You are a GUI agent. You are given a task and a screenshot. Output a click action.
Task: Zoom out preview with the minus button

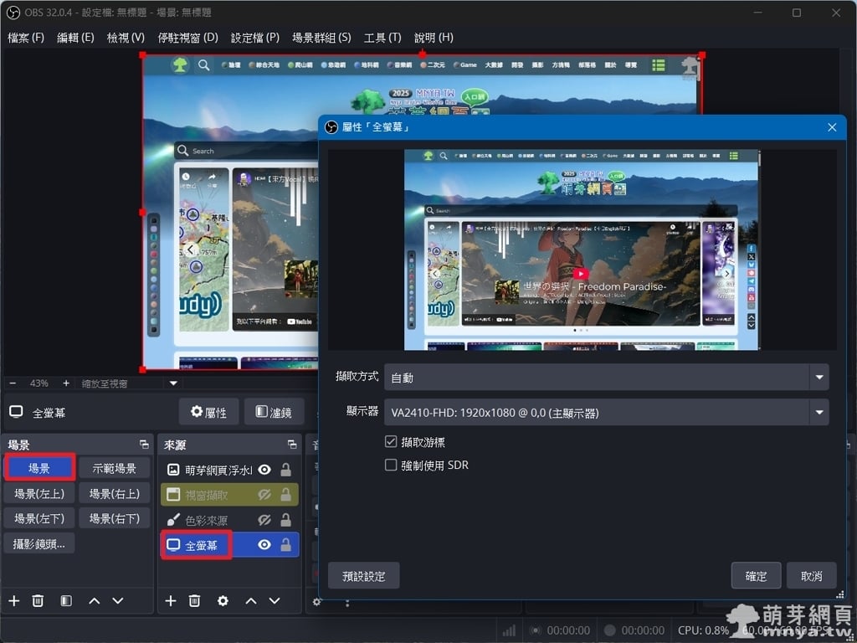click(13, 383)
